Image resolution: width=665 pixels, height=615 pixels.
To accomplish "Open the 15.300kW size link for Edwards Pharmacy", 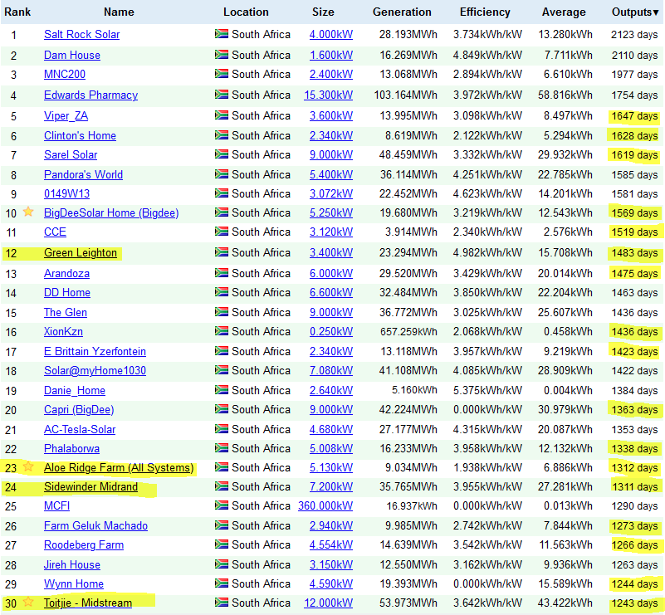I will (x=328, y=95).
